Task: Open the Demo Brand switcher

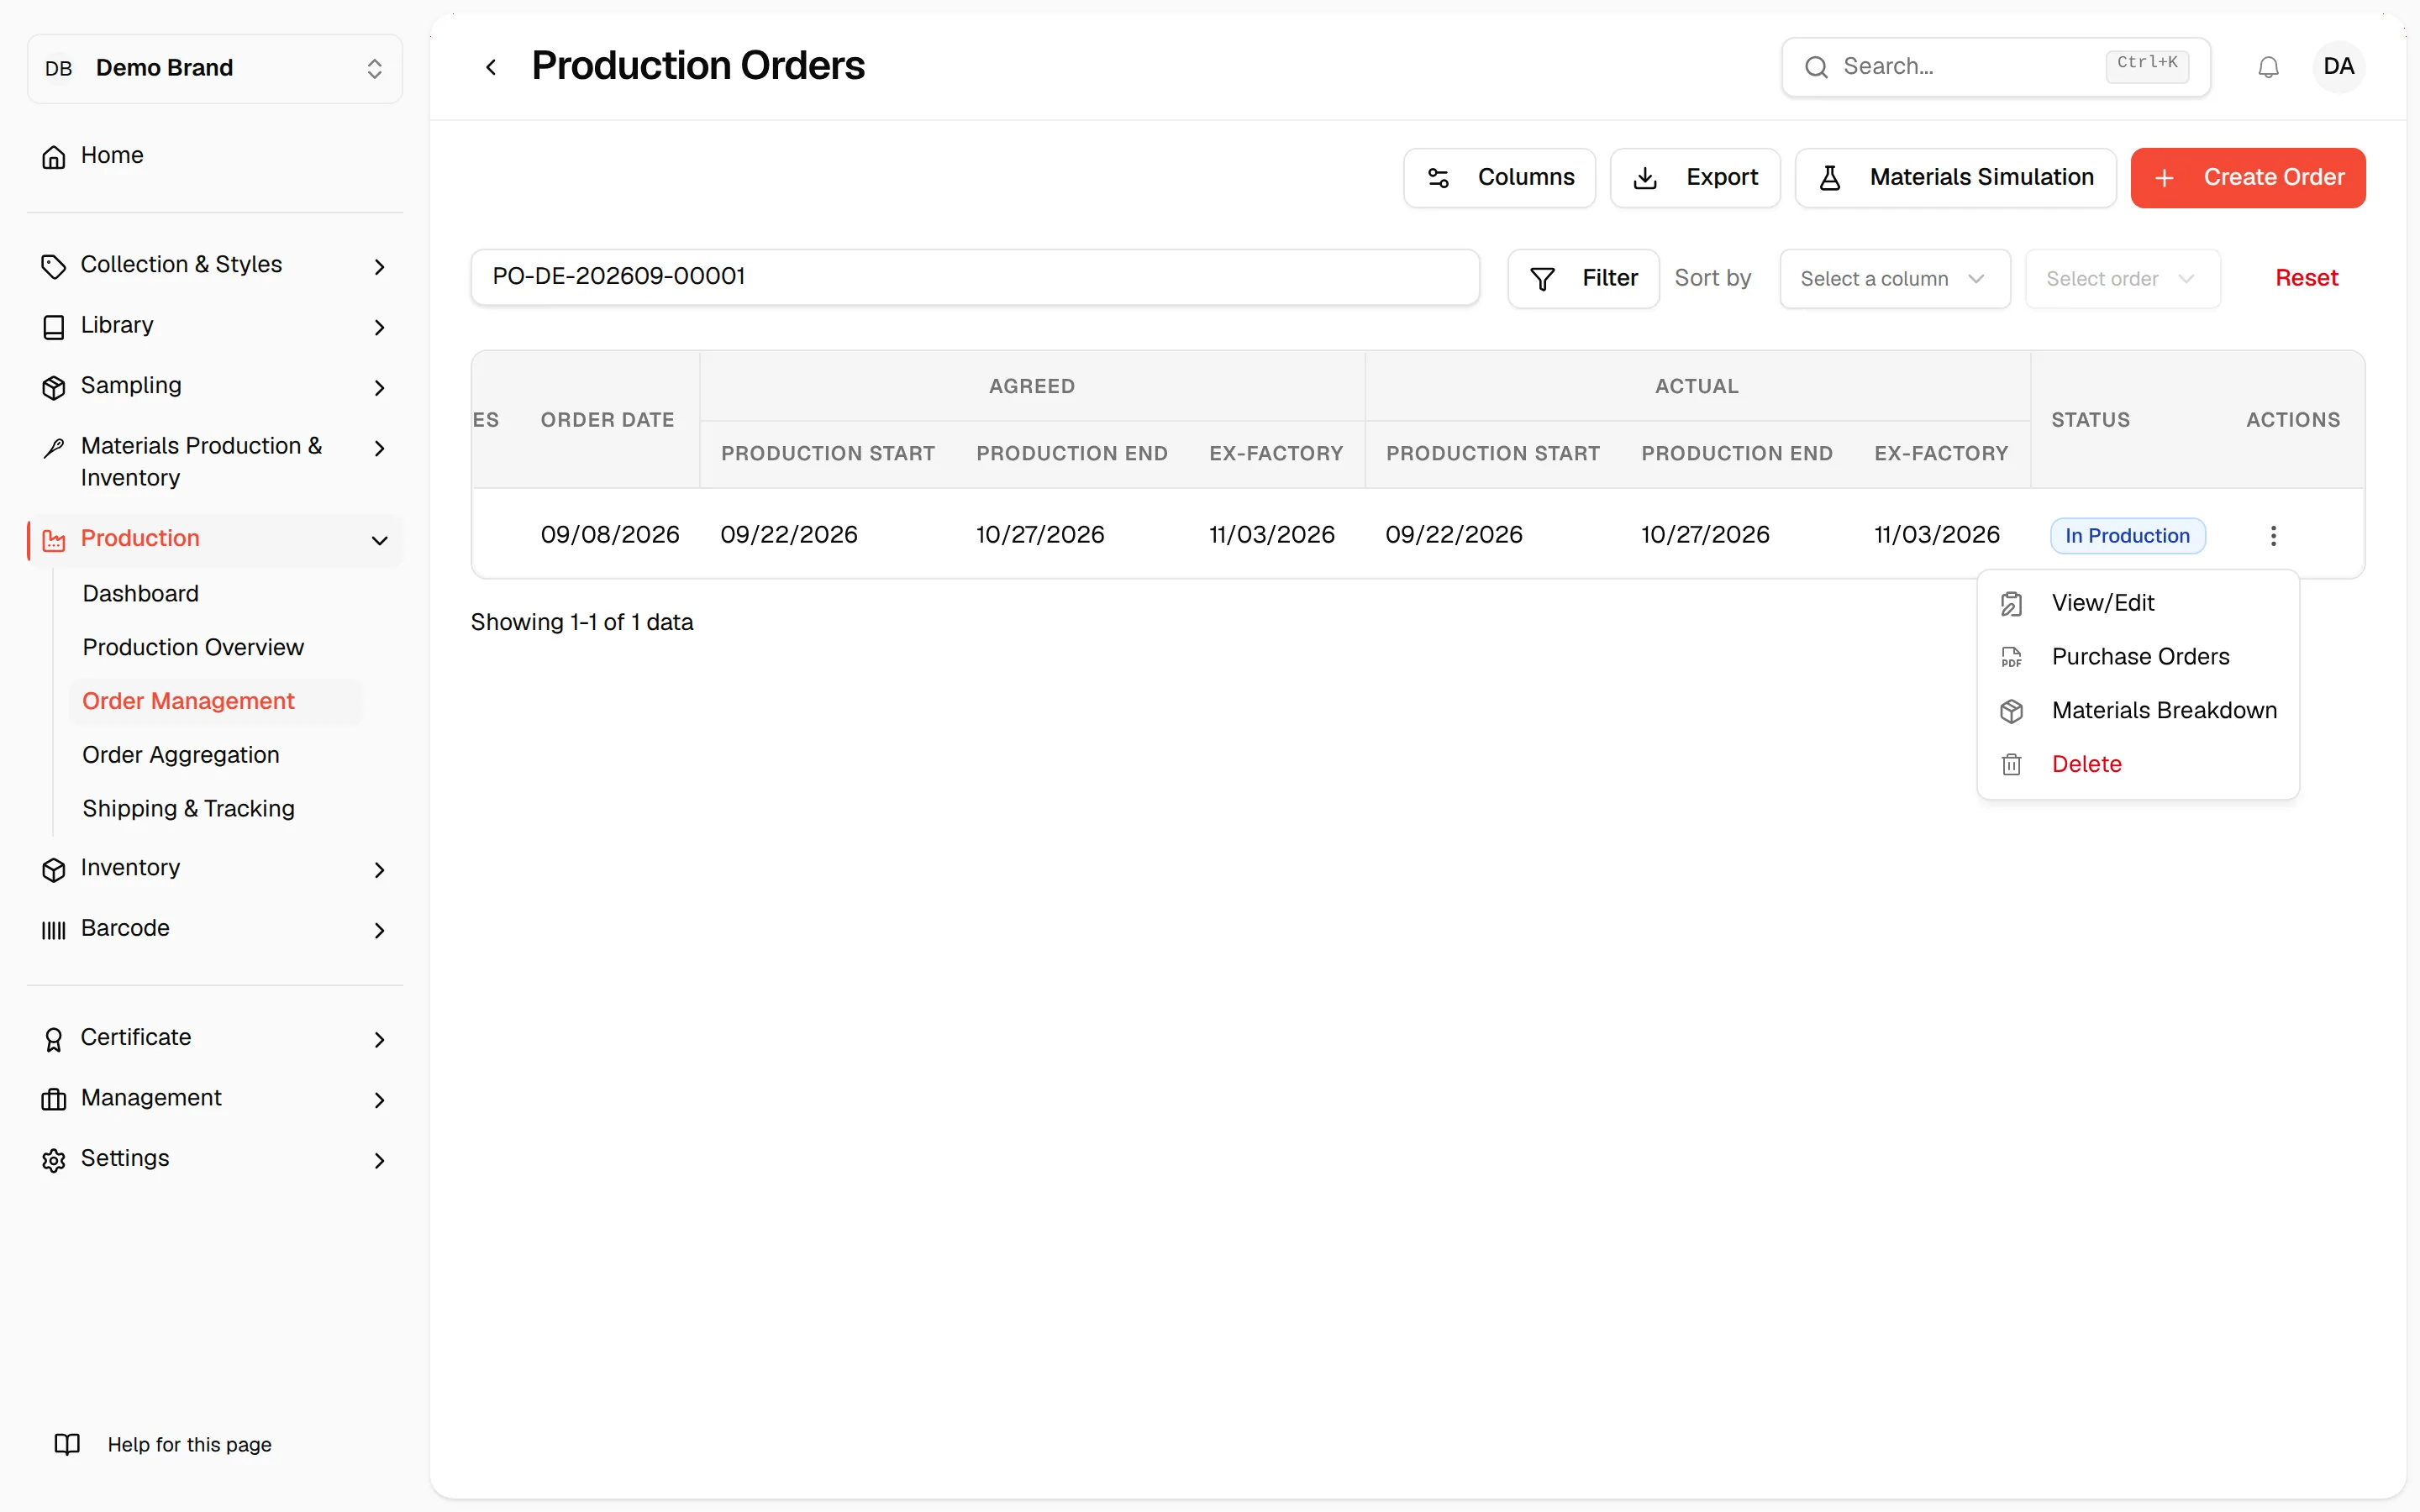Action: (215, 68)
